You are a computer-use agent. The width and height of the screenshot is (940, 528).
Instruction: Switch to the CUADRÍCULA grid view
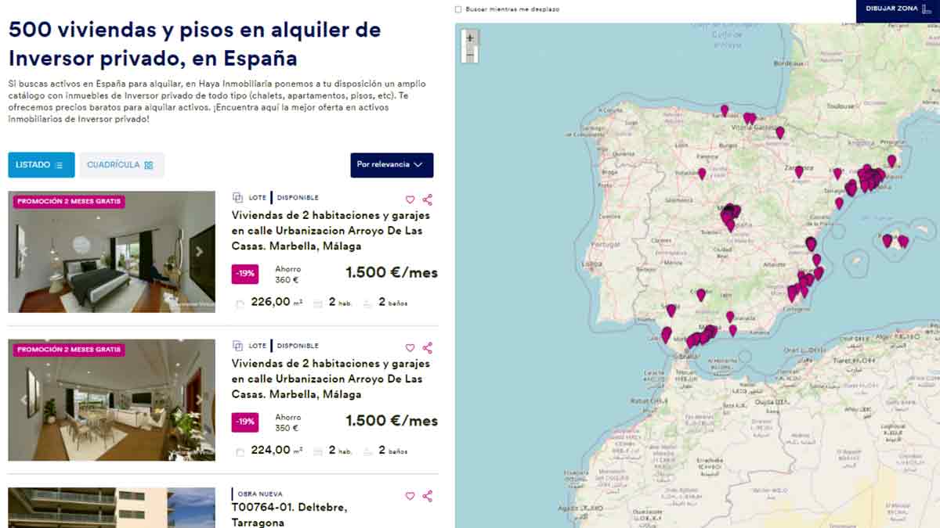point(121,165)
